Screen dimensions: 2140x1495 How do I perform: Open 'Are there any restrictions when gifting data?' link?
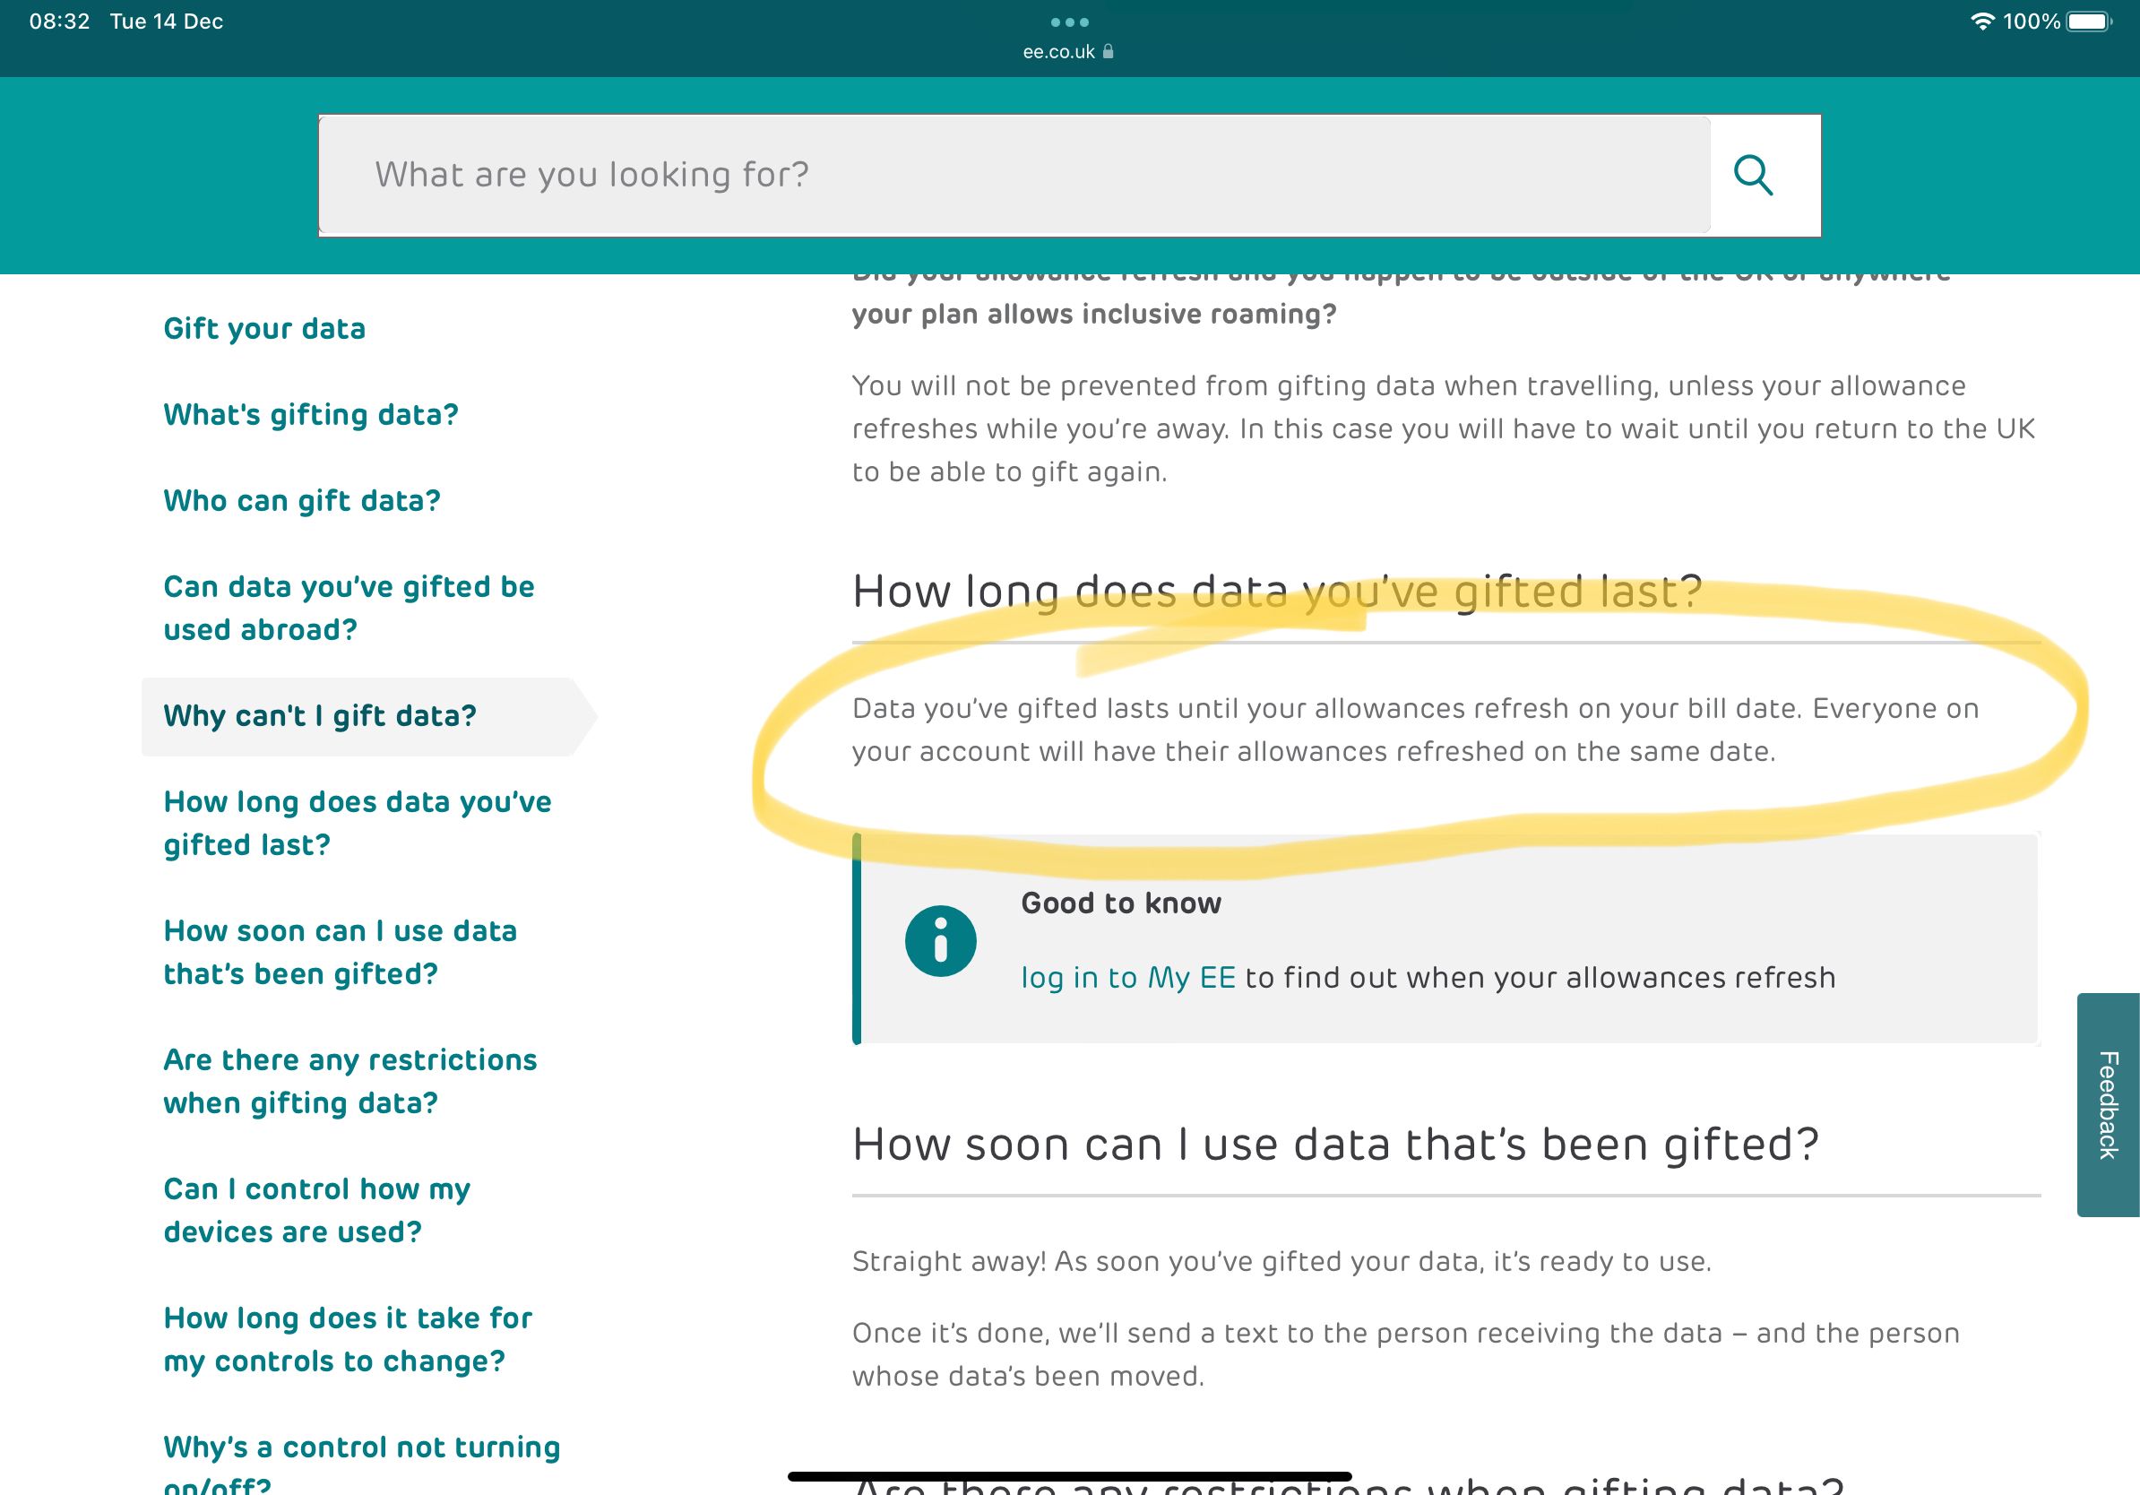pyautogui.click(x=349, y=1081)
